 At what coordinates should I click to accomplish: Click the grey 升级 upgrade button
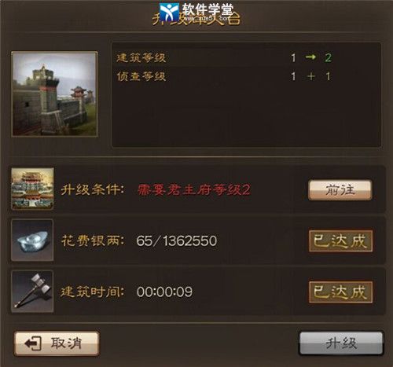(341, 343)
